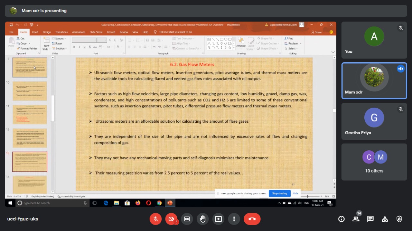The width and height of the screenshot is (412, 231).
Task: Show the people list icon
Action: [x=356, y=219]
